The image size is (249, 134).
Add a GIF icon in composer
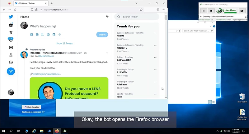point(37,35)
